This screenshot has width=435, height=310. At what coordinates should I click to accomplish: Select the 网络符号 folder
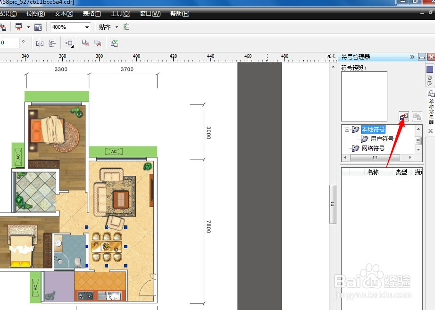(x=373, y=148)
